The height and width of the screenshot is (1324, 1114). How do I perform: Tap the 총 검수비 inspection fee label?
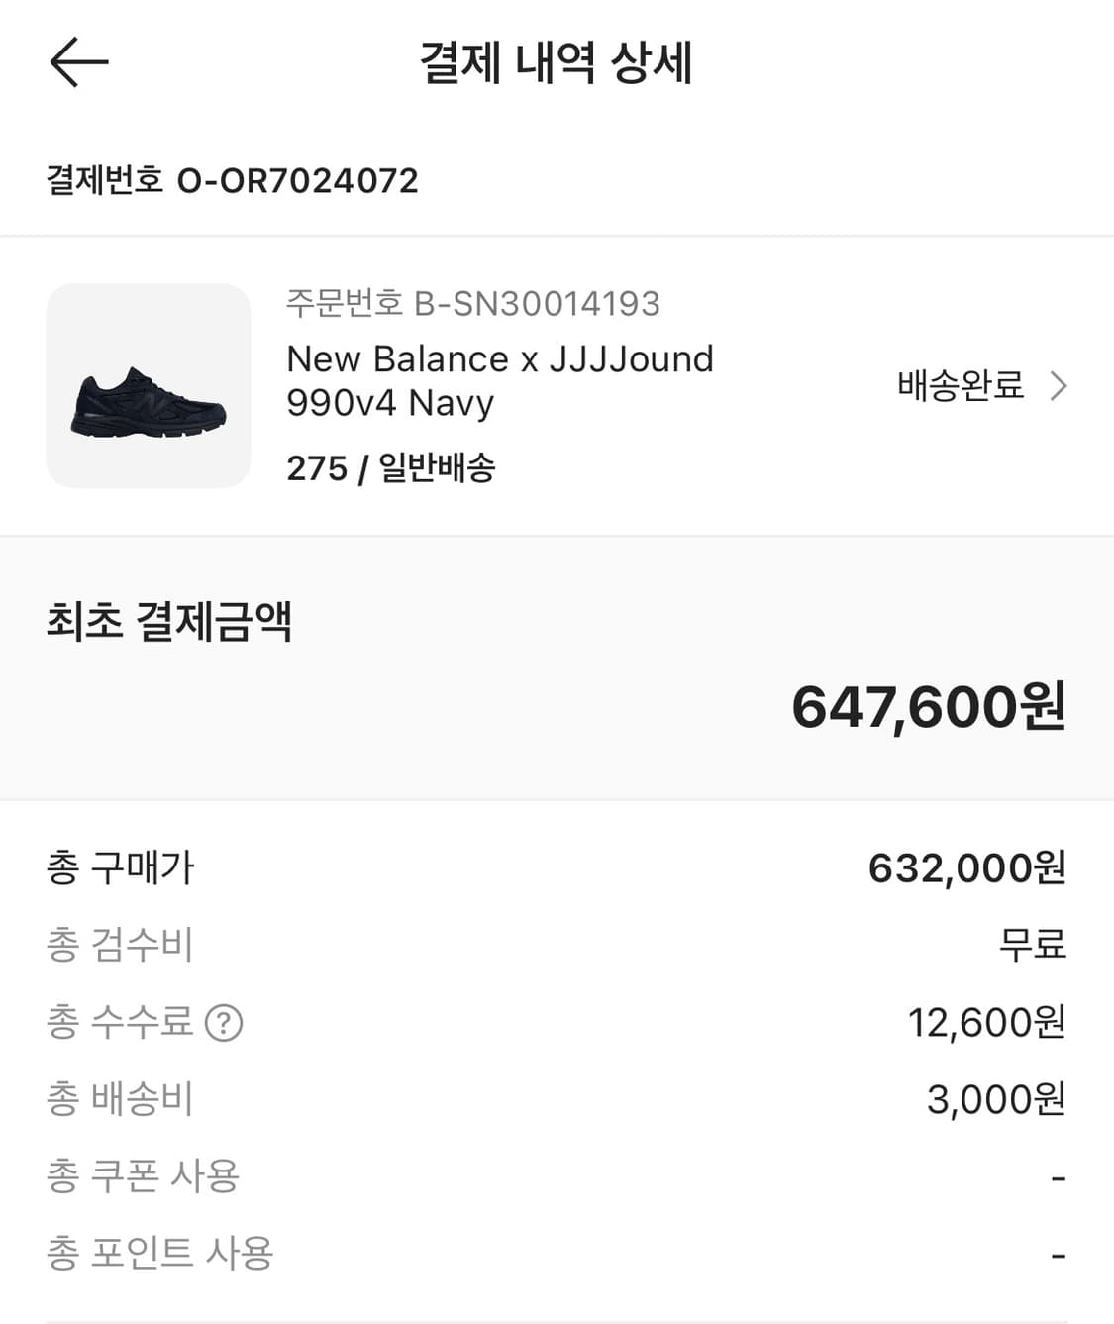120,944
